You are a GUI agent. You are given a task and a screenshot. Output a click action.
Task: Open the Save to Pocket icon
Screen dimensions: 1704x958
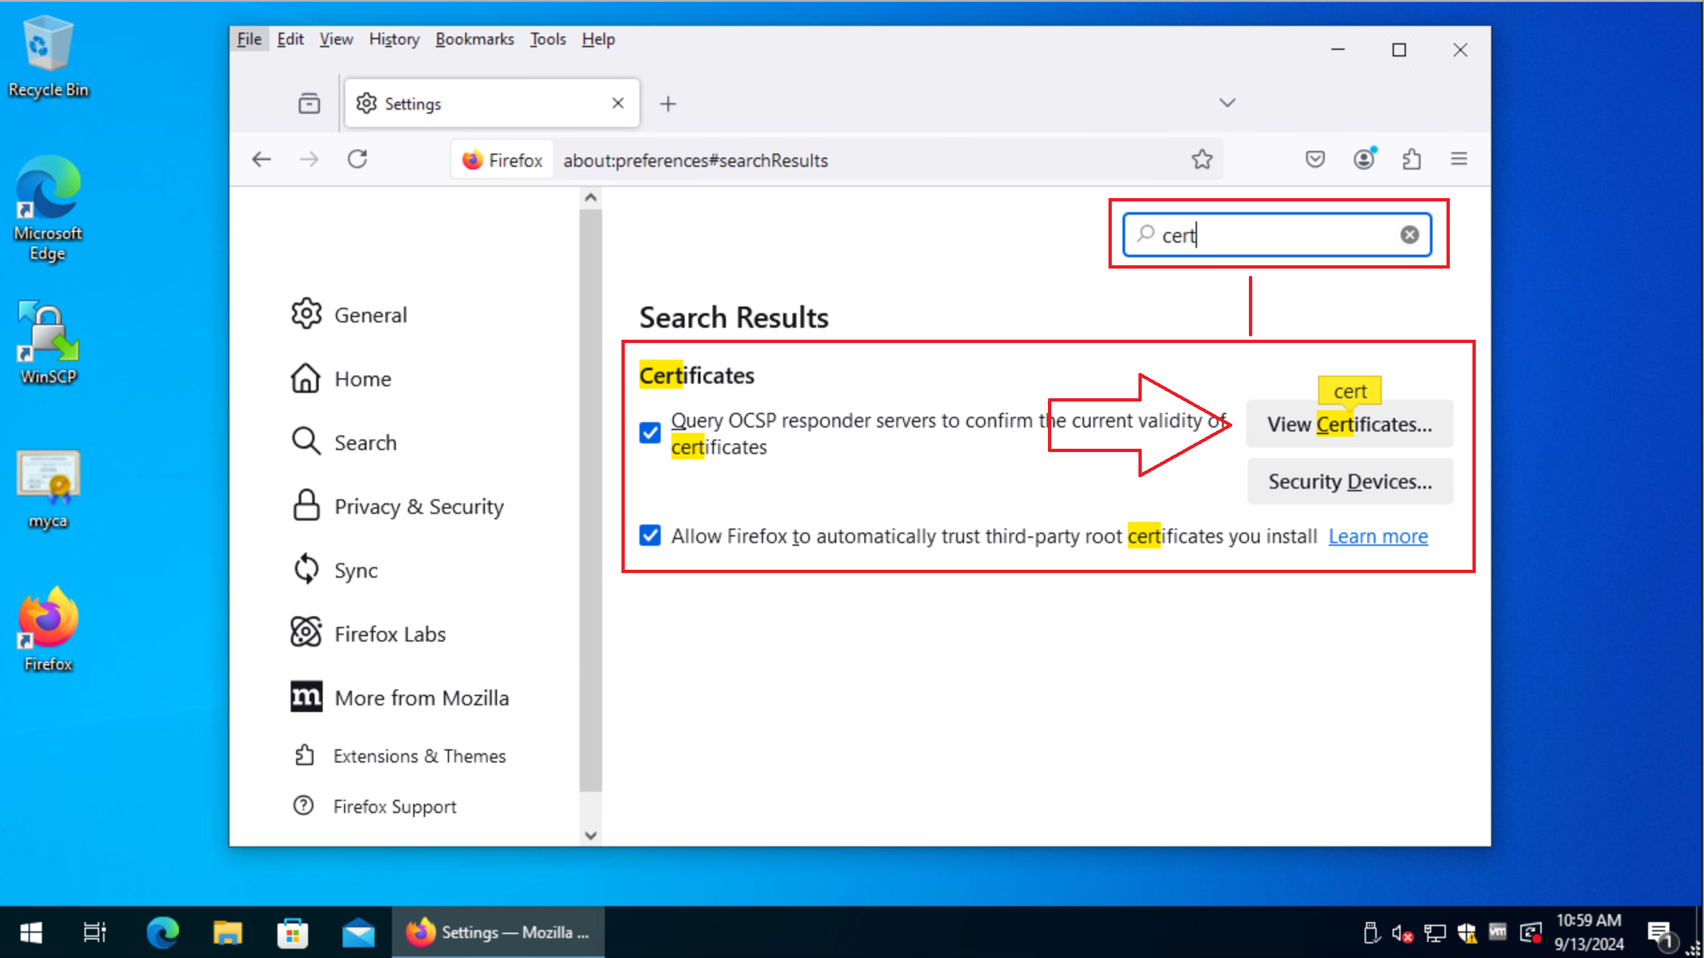click(1315, 160)
